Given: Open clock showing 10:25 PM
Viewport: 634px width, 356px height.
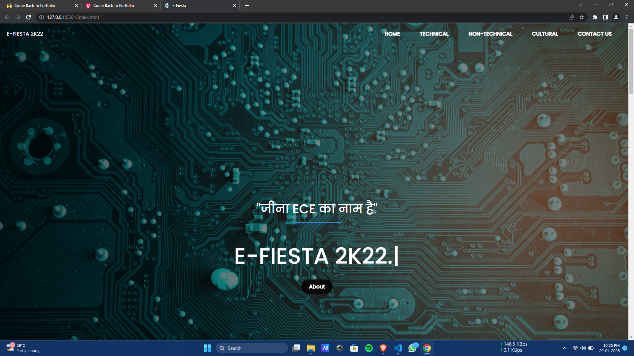Looking at the screenshot, I should pos(610,348).
